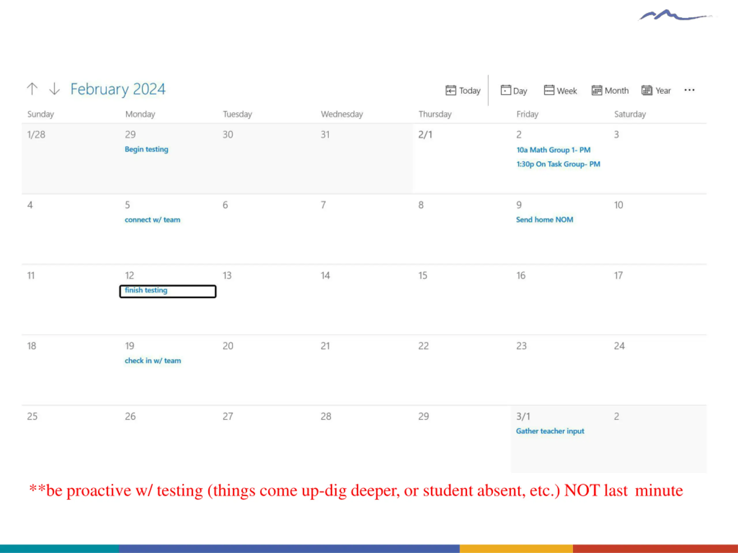The image size is (738, 553).
Task: Select Saturday February 10
Action: pyautogui.click(x=619, y=205)
